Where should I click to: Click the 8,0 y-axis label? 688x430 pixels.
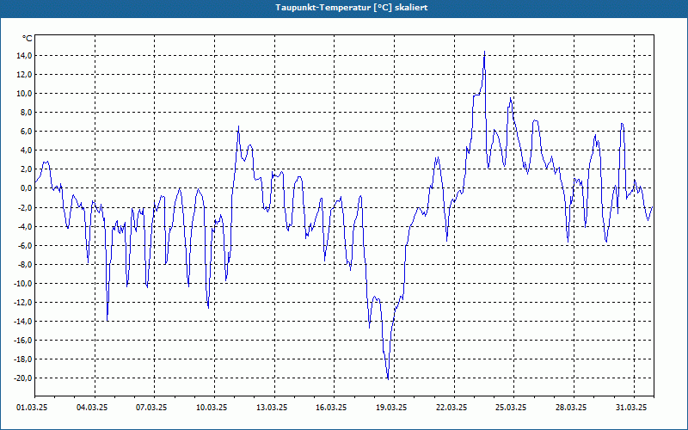(27, 113)
